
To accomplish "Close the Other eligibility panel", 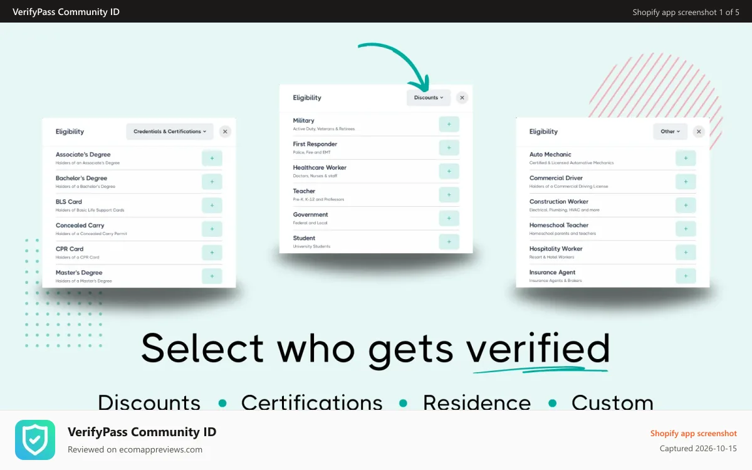I will click(699, 132).
